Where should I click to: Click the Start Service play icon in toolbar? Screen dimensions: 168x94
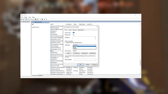[40, 19]
